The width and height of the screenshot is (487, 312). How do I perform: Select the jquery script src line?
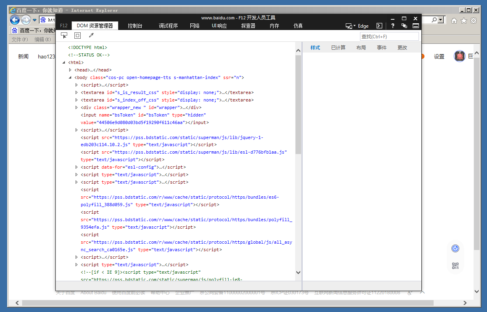172,141
